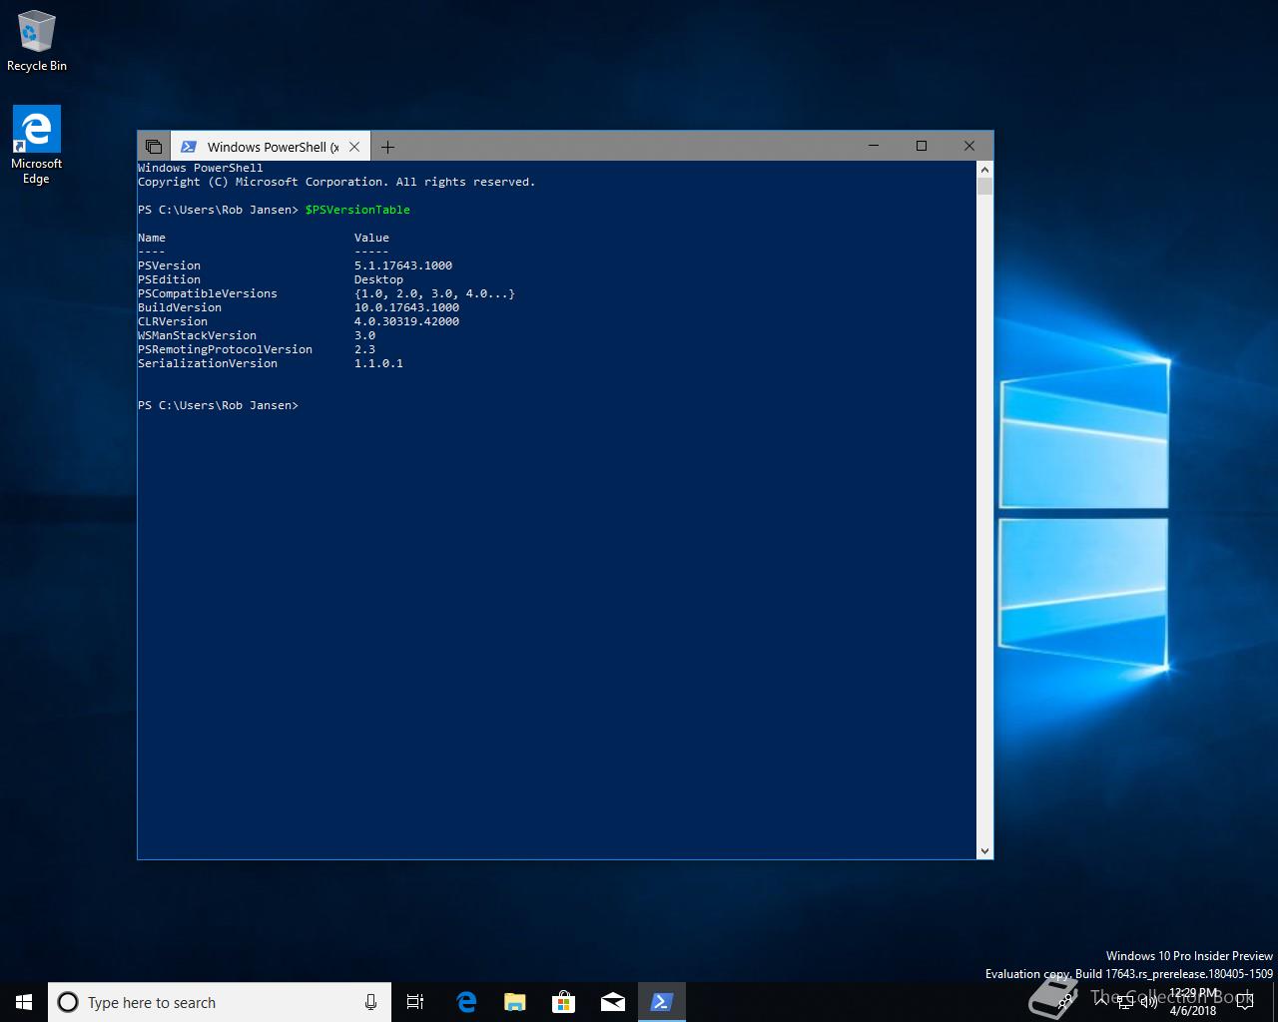Click the Desktop value of PSEdition
The width and height of the screenshot is (1278, 1022).
(x=378, y=279)
